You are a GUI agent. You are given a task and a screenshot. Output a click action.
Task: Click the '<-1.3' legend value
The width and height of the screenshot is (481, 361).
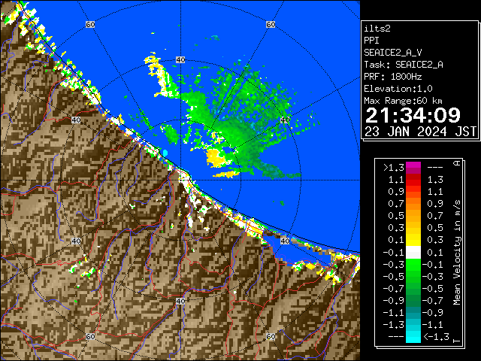click(x=436, y=337)
